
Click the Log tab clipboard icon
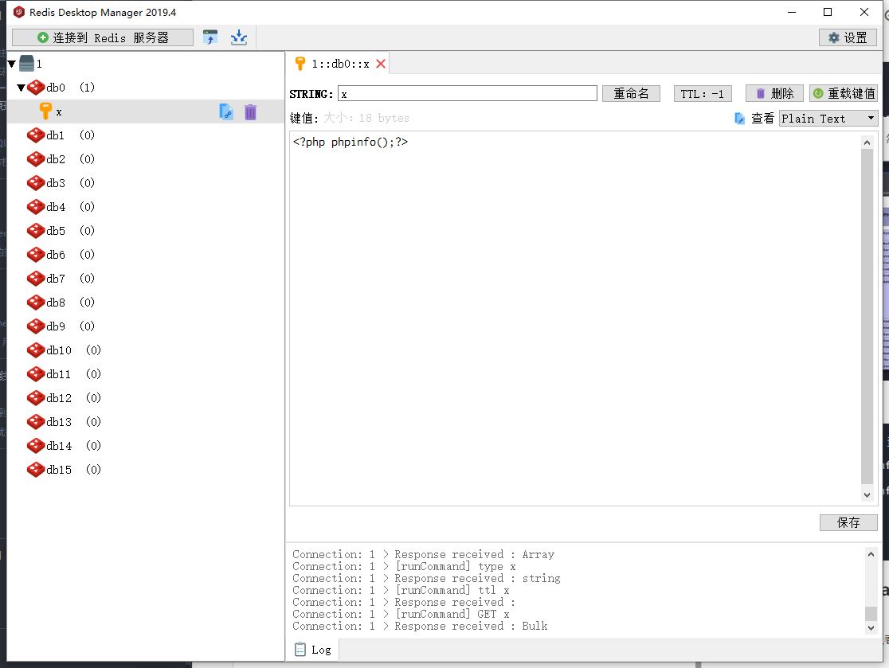pos(300,650)
